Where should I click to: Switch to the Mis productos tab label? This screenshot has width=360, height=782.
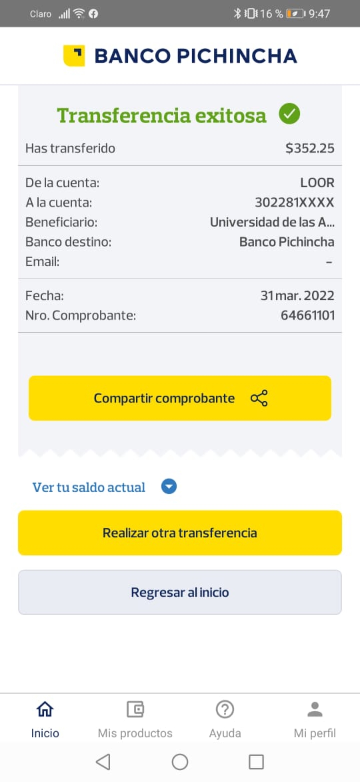pos(135,733)
